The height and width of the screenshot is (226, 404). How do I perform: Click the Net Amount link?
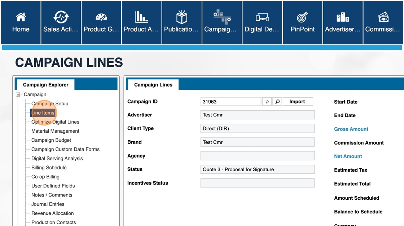click(348, 156)
